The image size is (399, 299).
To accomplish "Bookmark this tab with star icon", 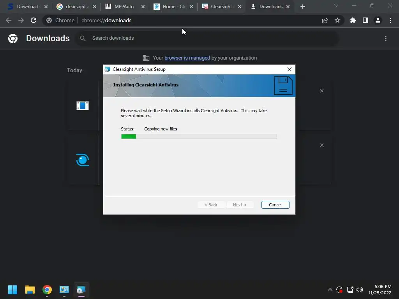I will tap(337, 20).
